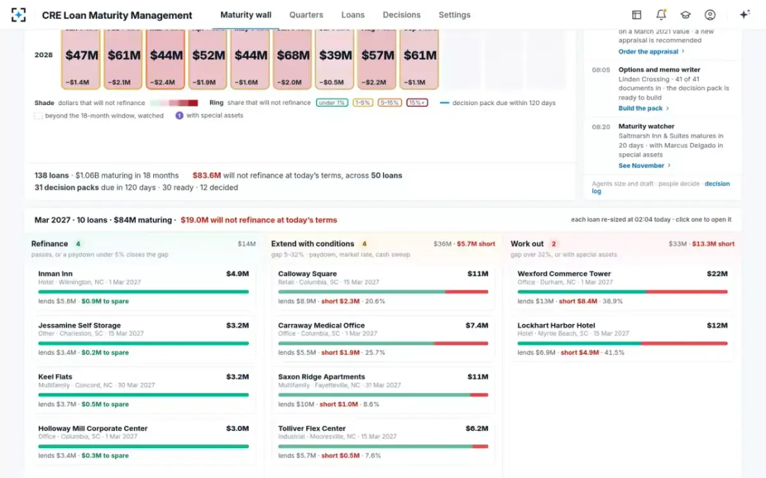Open the user profile icon
Image resolution: width=766 pixels, height=478 pixels.
coord(710,15)
